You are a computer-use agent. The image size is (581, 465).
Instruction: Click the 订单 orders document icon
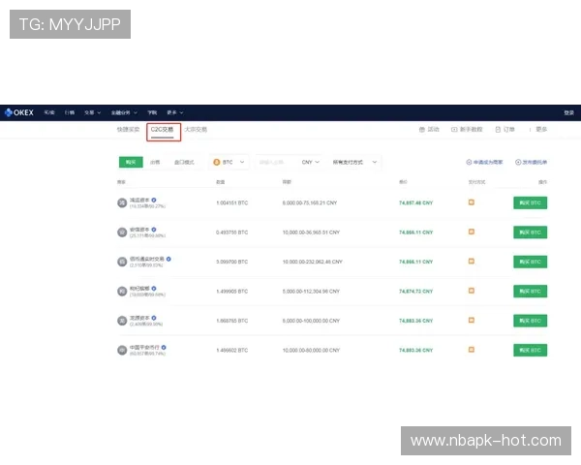[x=498, y=130]
